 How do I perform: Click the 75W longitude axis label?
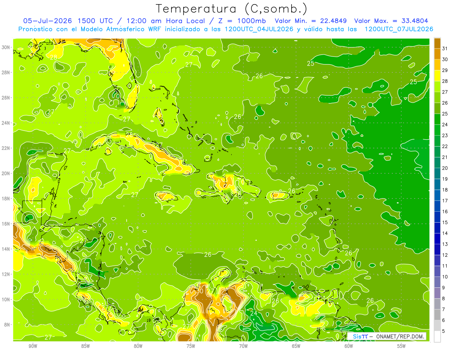click(x=191, y=346)
